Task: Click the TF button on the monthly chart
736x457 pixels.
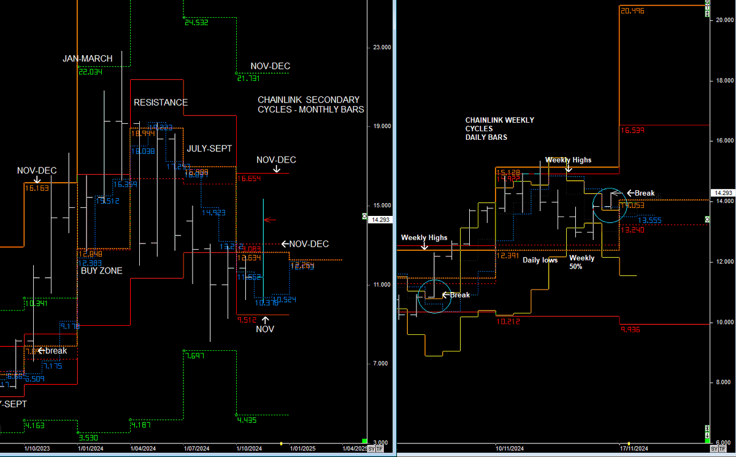Action: tap(379, 450)
